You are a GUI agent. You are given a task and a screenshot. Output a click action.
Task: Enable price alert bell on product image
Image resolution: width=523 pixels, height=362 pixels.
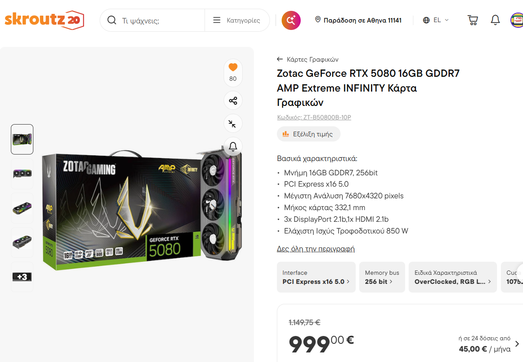[233, 146]
